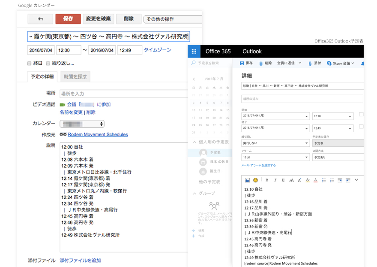Go to previous month in mini calendar

coord(194,79)
